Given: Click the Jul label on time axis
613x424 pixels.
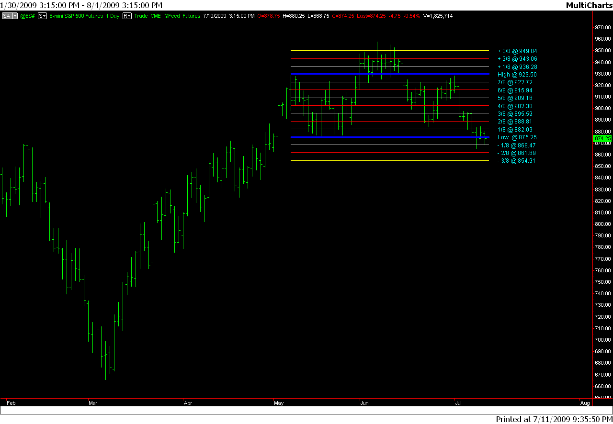Looking at the screenshot, I should point(459,403).
